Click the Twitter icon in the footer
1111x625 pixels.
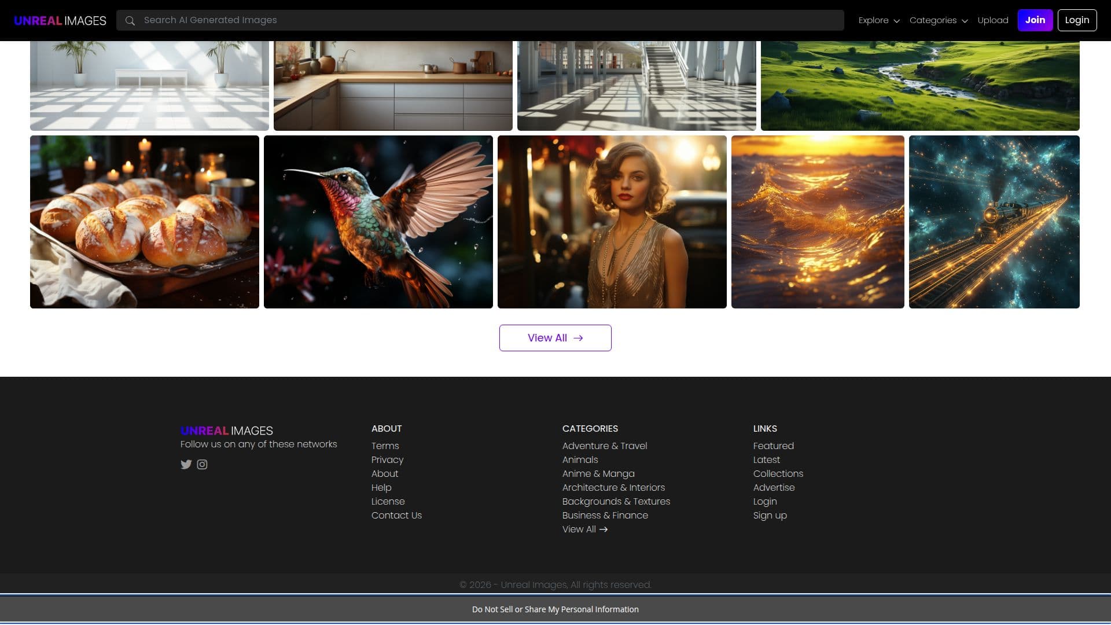tap(186, 465)
